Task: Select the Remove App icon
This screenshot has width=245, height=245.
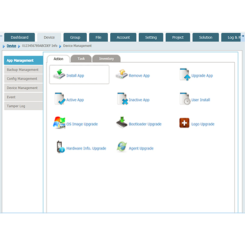Action: [x=122, y=74]
